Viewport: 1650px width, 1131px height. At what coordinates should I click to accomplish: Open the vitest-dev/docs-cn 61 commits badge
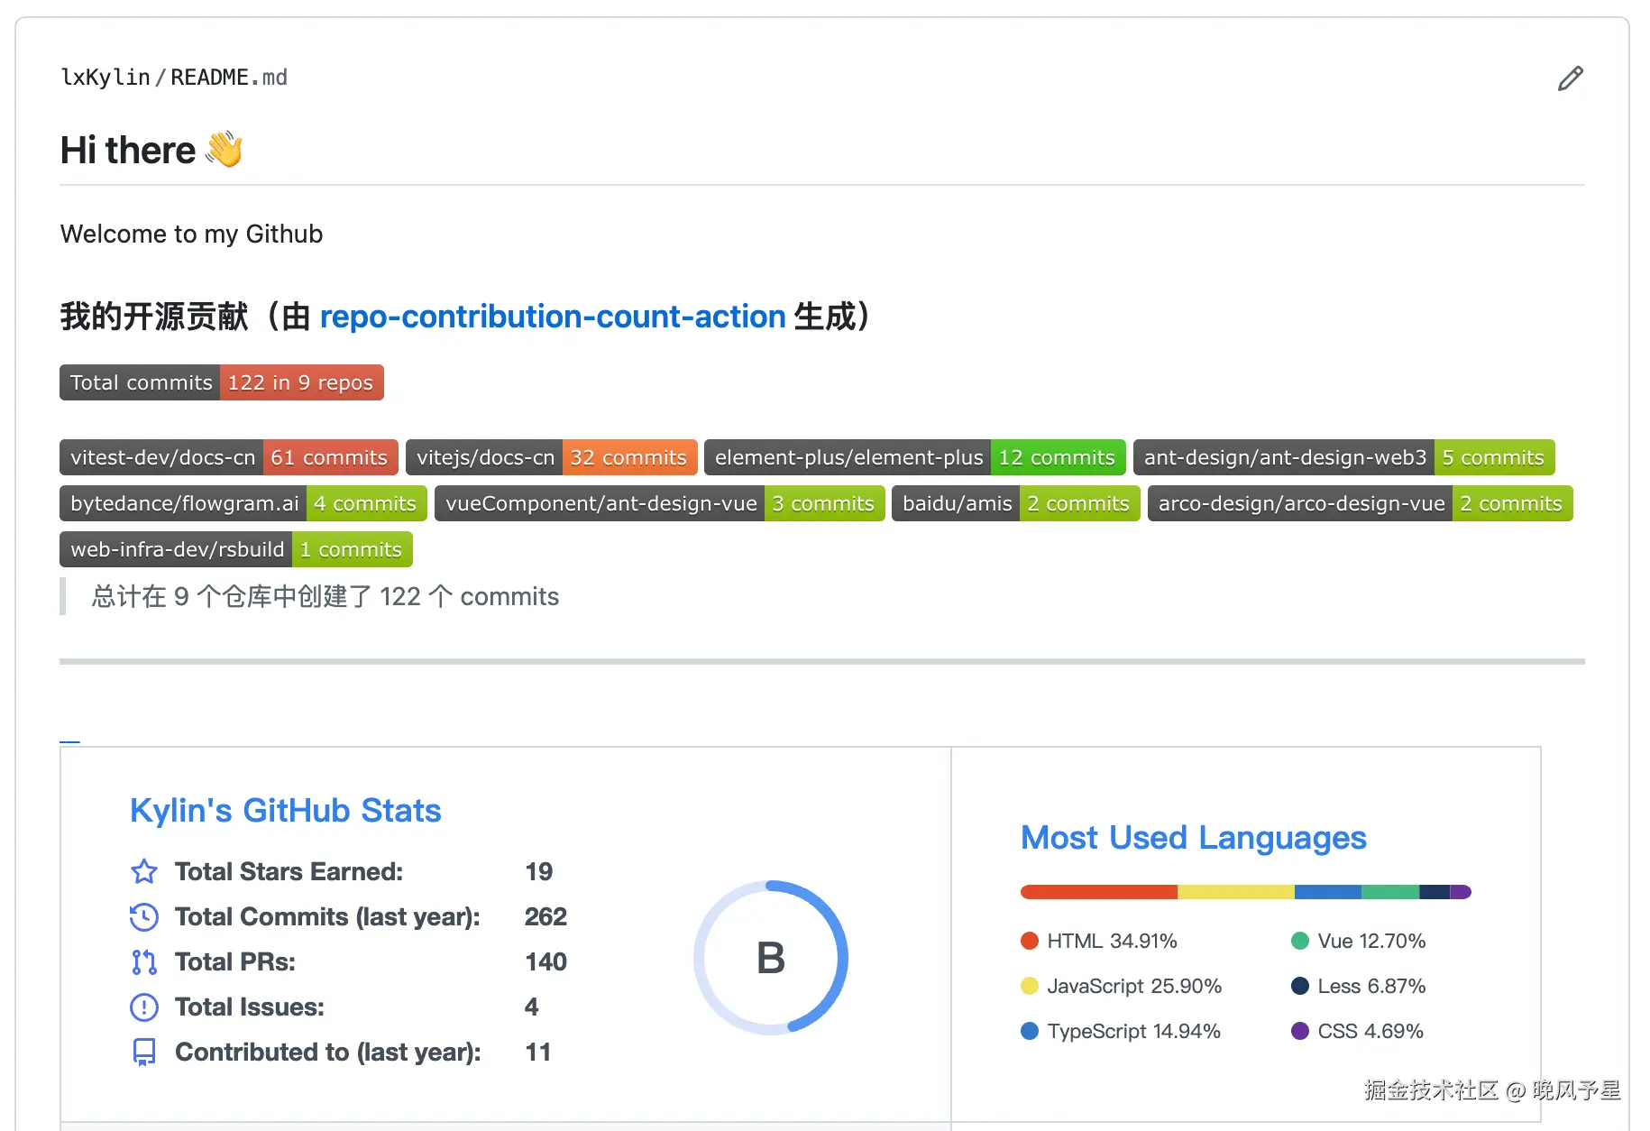click(229, 457)
